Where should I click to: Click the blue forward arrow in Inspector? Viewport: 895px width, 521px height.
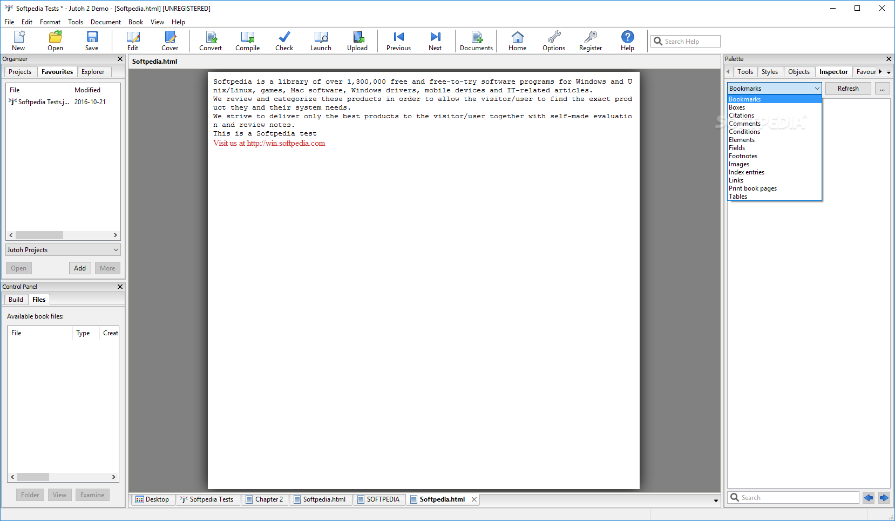pos(884,498)
